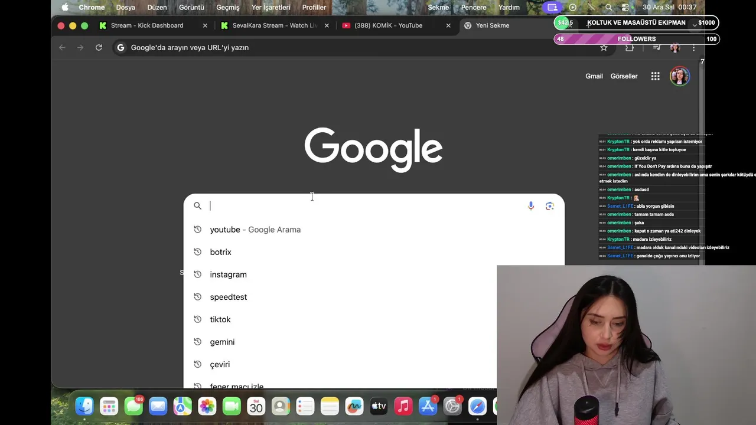The image size is (756, 425).
Task: Close the SevalKara Stream tab
Action: 327,25
